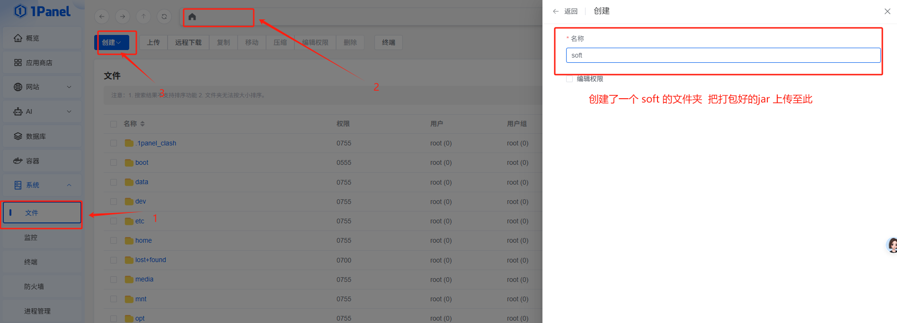Click the 移动 toolbar button
Image resolution: width=897 pixels, height=323 pixels.
click(x=252, y=42)
